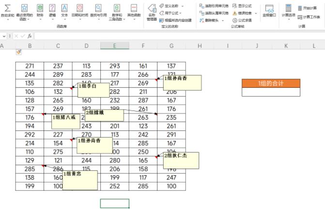Click Calculate Now (开始计算)
The height and width of the screenshot is (210, 325).
(x=308, y=8)
